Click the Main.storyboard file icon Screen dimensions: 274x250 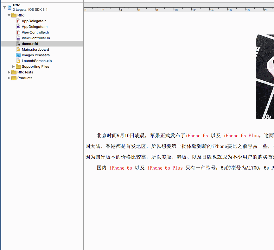pos(18,50)
